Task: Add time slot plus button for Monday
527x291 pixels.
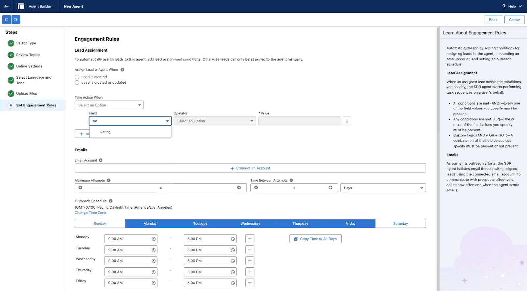Action: pos(250,239)
